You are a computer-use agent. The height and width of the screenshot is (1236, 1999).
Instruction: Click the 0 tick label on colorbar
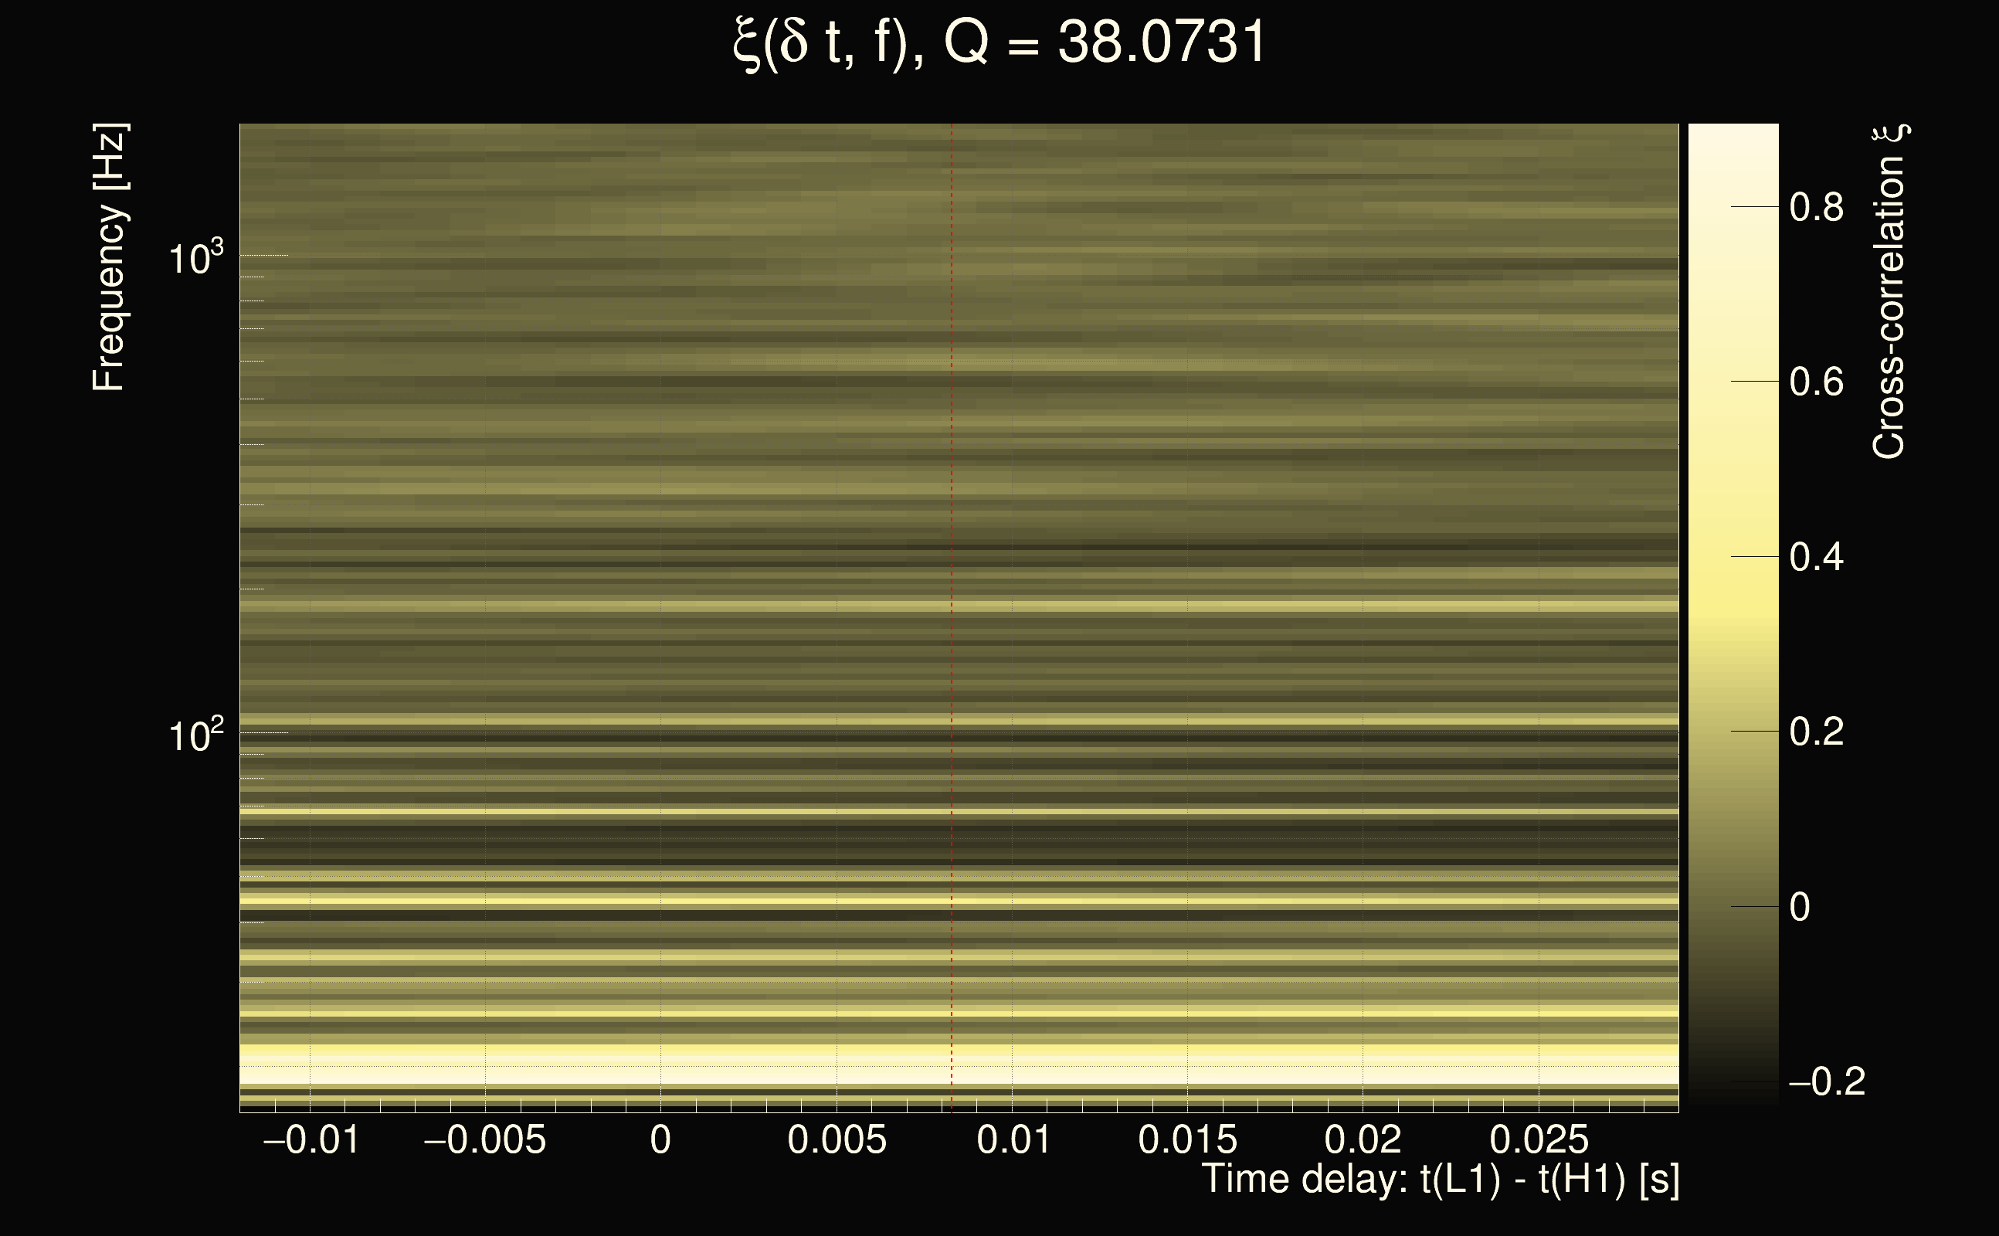click(x=1800, y=907)
